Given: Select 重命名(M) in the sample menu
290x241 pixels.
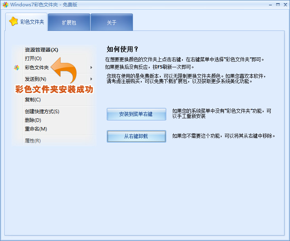Looking at the screenshot, I should click(x=36, y=129).
